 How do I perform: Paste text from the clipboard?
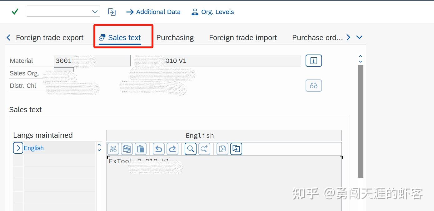[x=141, y=149]
